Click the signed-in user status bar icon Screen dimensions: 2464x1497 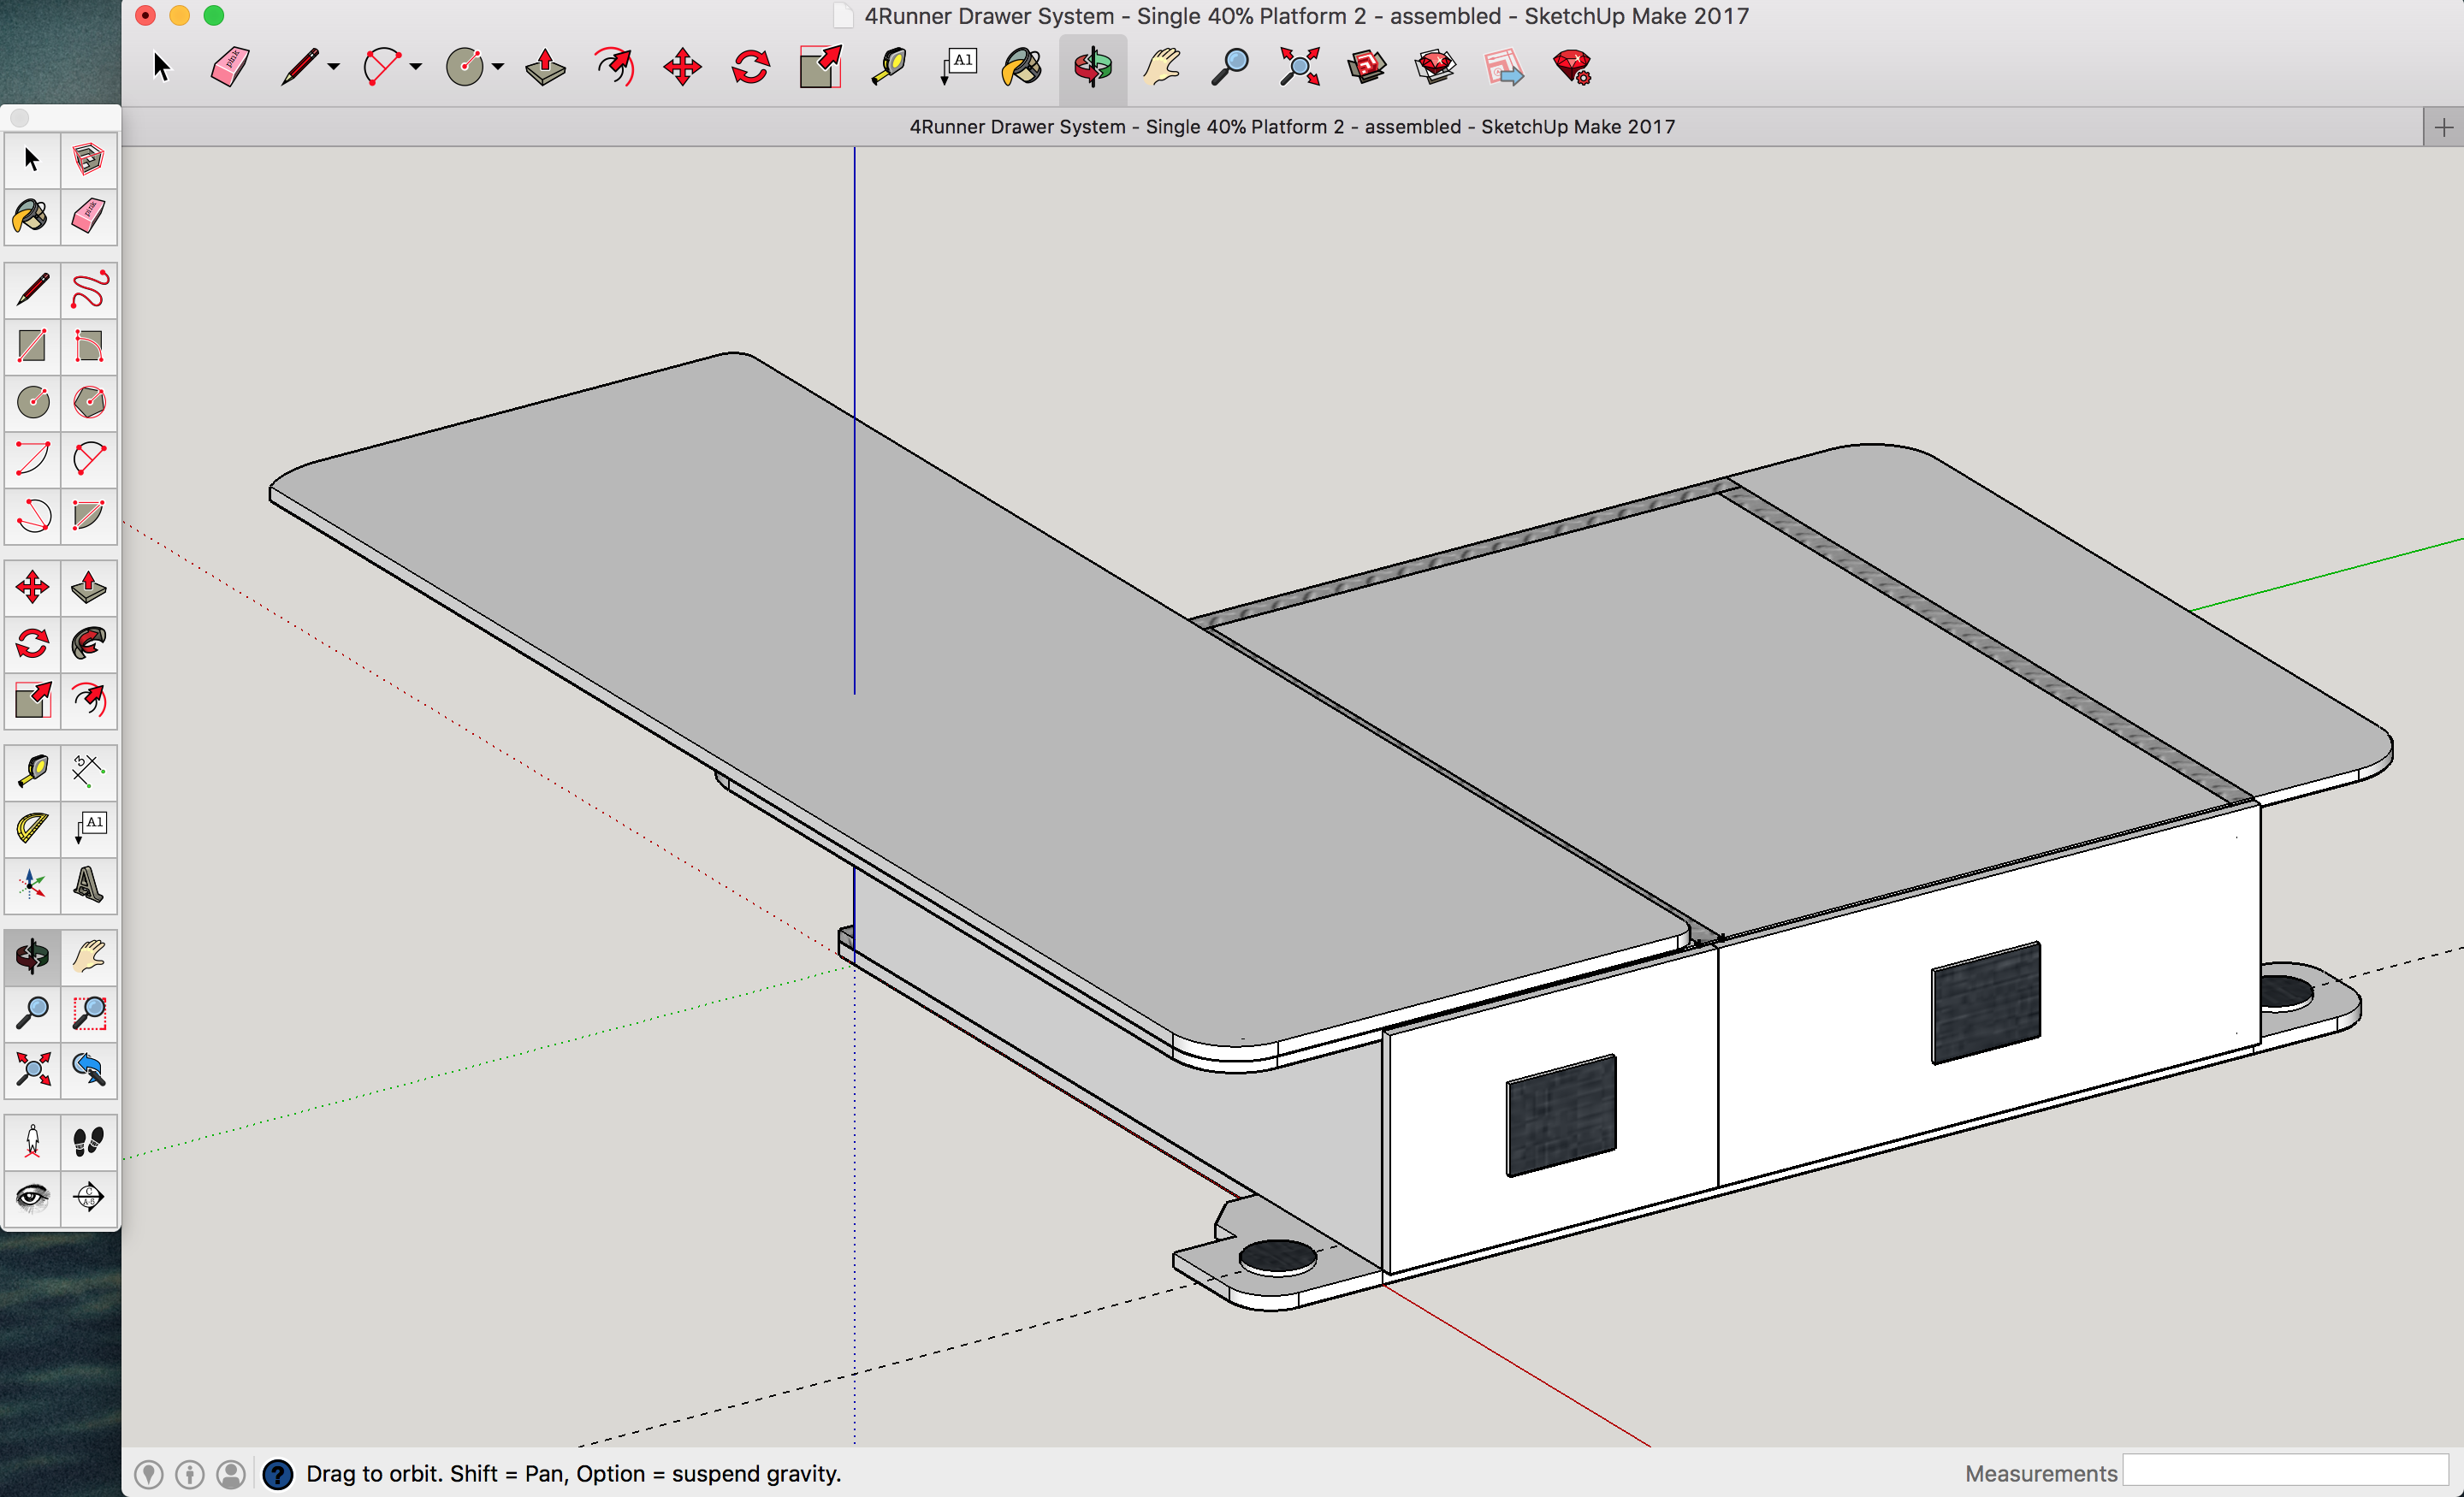(231, 1474)
